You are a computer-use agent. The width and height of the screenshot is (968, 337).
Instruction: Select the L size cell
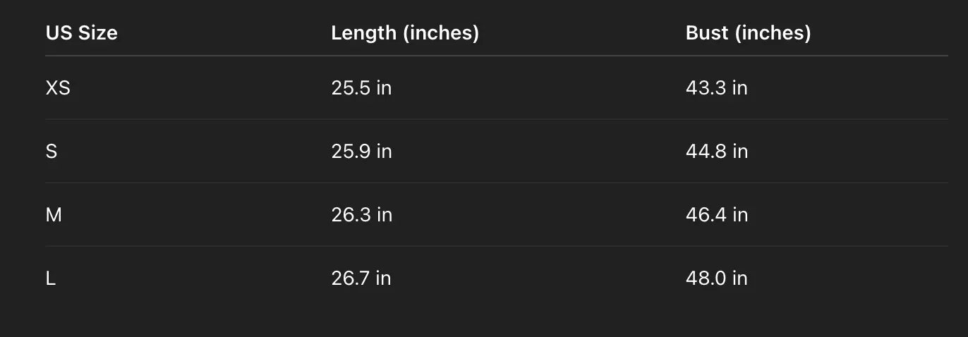pos(51,278)
